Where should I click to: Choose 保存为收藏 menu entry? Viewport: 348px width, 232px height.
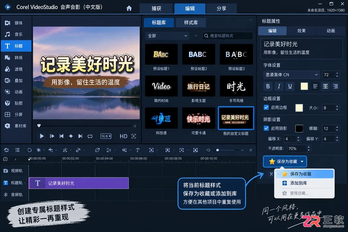[x=305, y=174]
